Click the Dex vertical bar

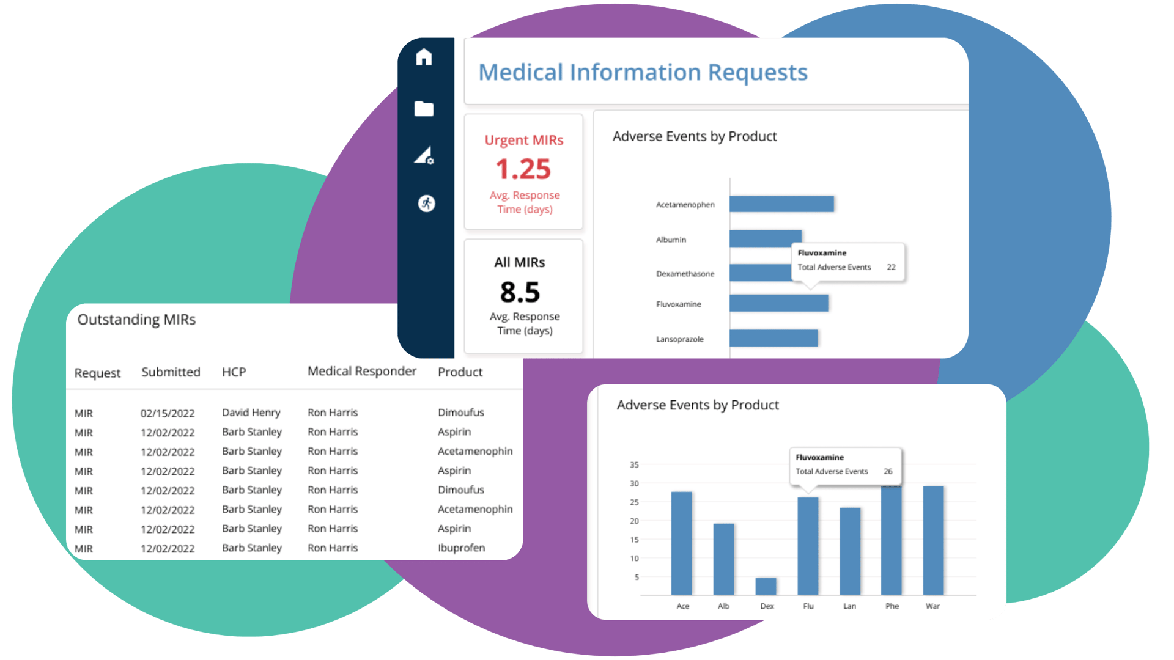(766, 586)
